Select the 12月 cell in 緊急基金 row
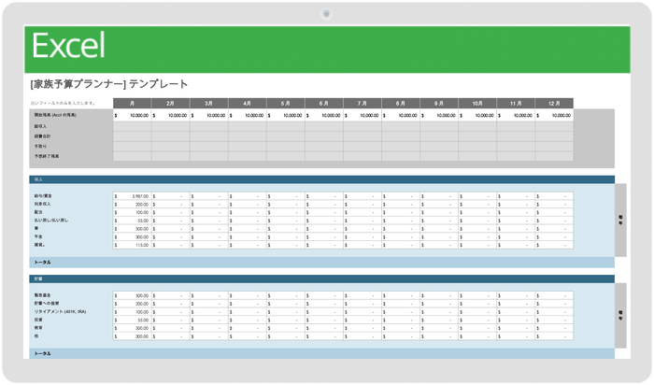 [554, 295]
